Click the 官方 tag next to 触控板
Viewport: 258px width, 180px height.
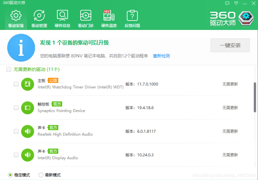pos(57,104)
